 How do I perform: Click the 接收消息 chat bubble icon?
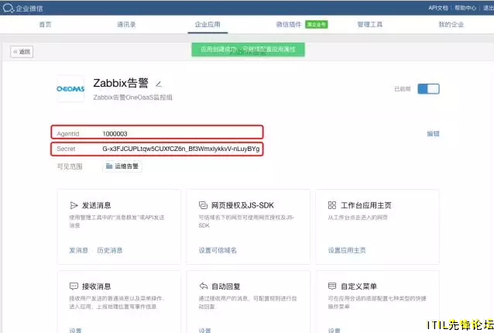(x=74, y=287)
